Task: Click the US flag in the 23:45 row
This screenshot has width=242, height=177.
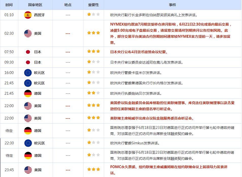Action: tap(28, 170)
